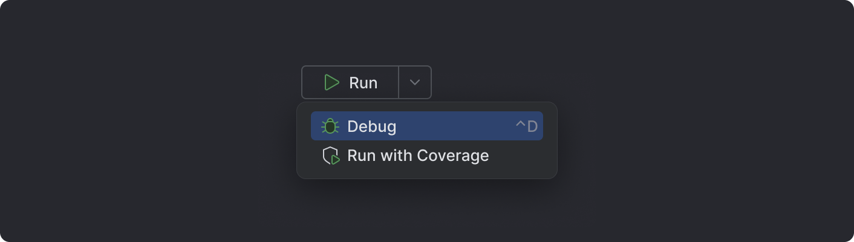
Task: Start debugging using the bug icon entry
Action: tap(330, 126)
